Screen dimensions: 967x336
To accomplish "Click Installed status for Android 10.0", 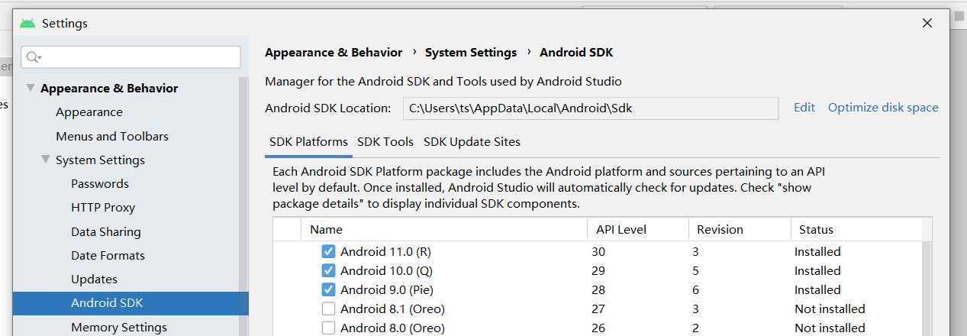I will (x=817, y=270).
